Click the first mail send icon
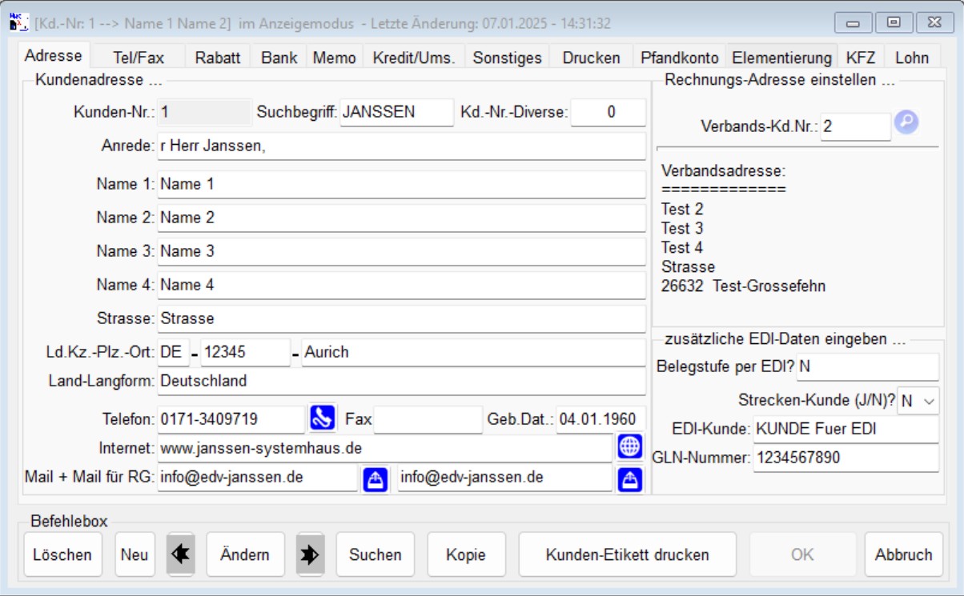Image resolution: width=964 pixels, height=596 pixels. click(376, 478)
